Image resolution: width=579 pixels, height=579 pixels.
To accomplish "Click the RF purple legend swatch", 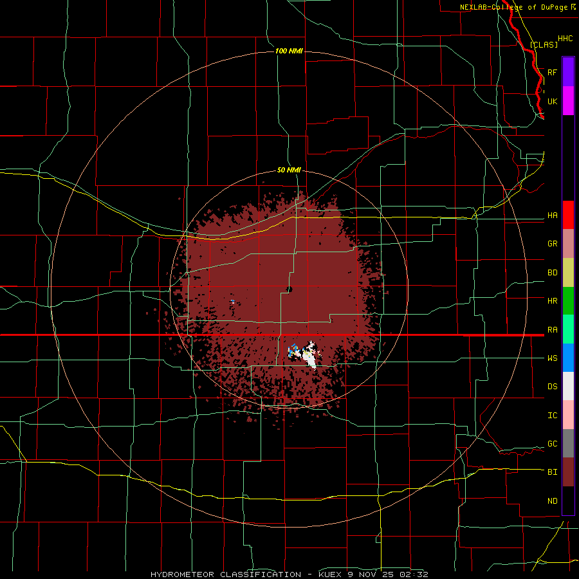I will 568,72.
